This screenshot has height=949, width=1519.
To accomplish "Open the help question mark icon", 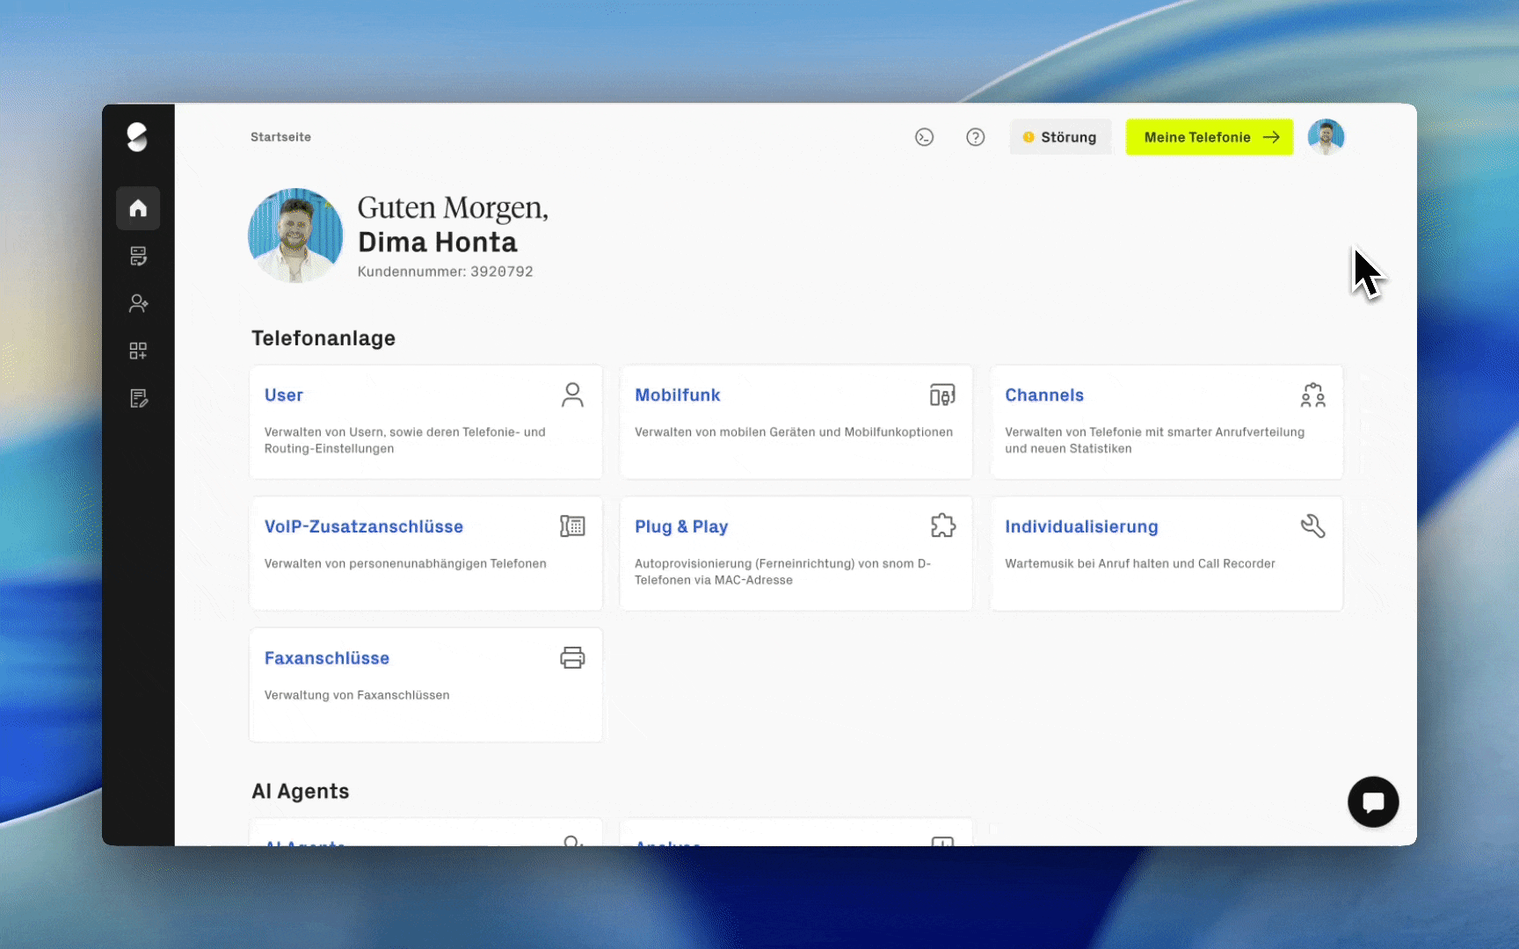I will tap(976, 137).
